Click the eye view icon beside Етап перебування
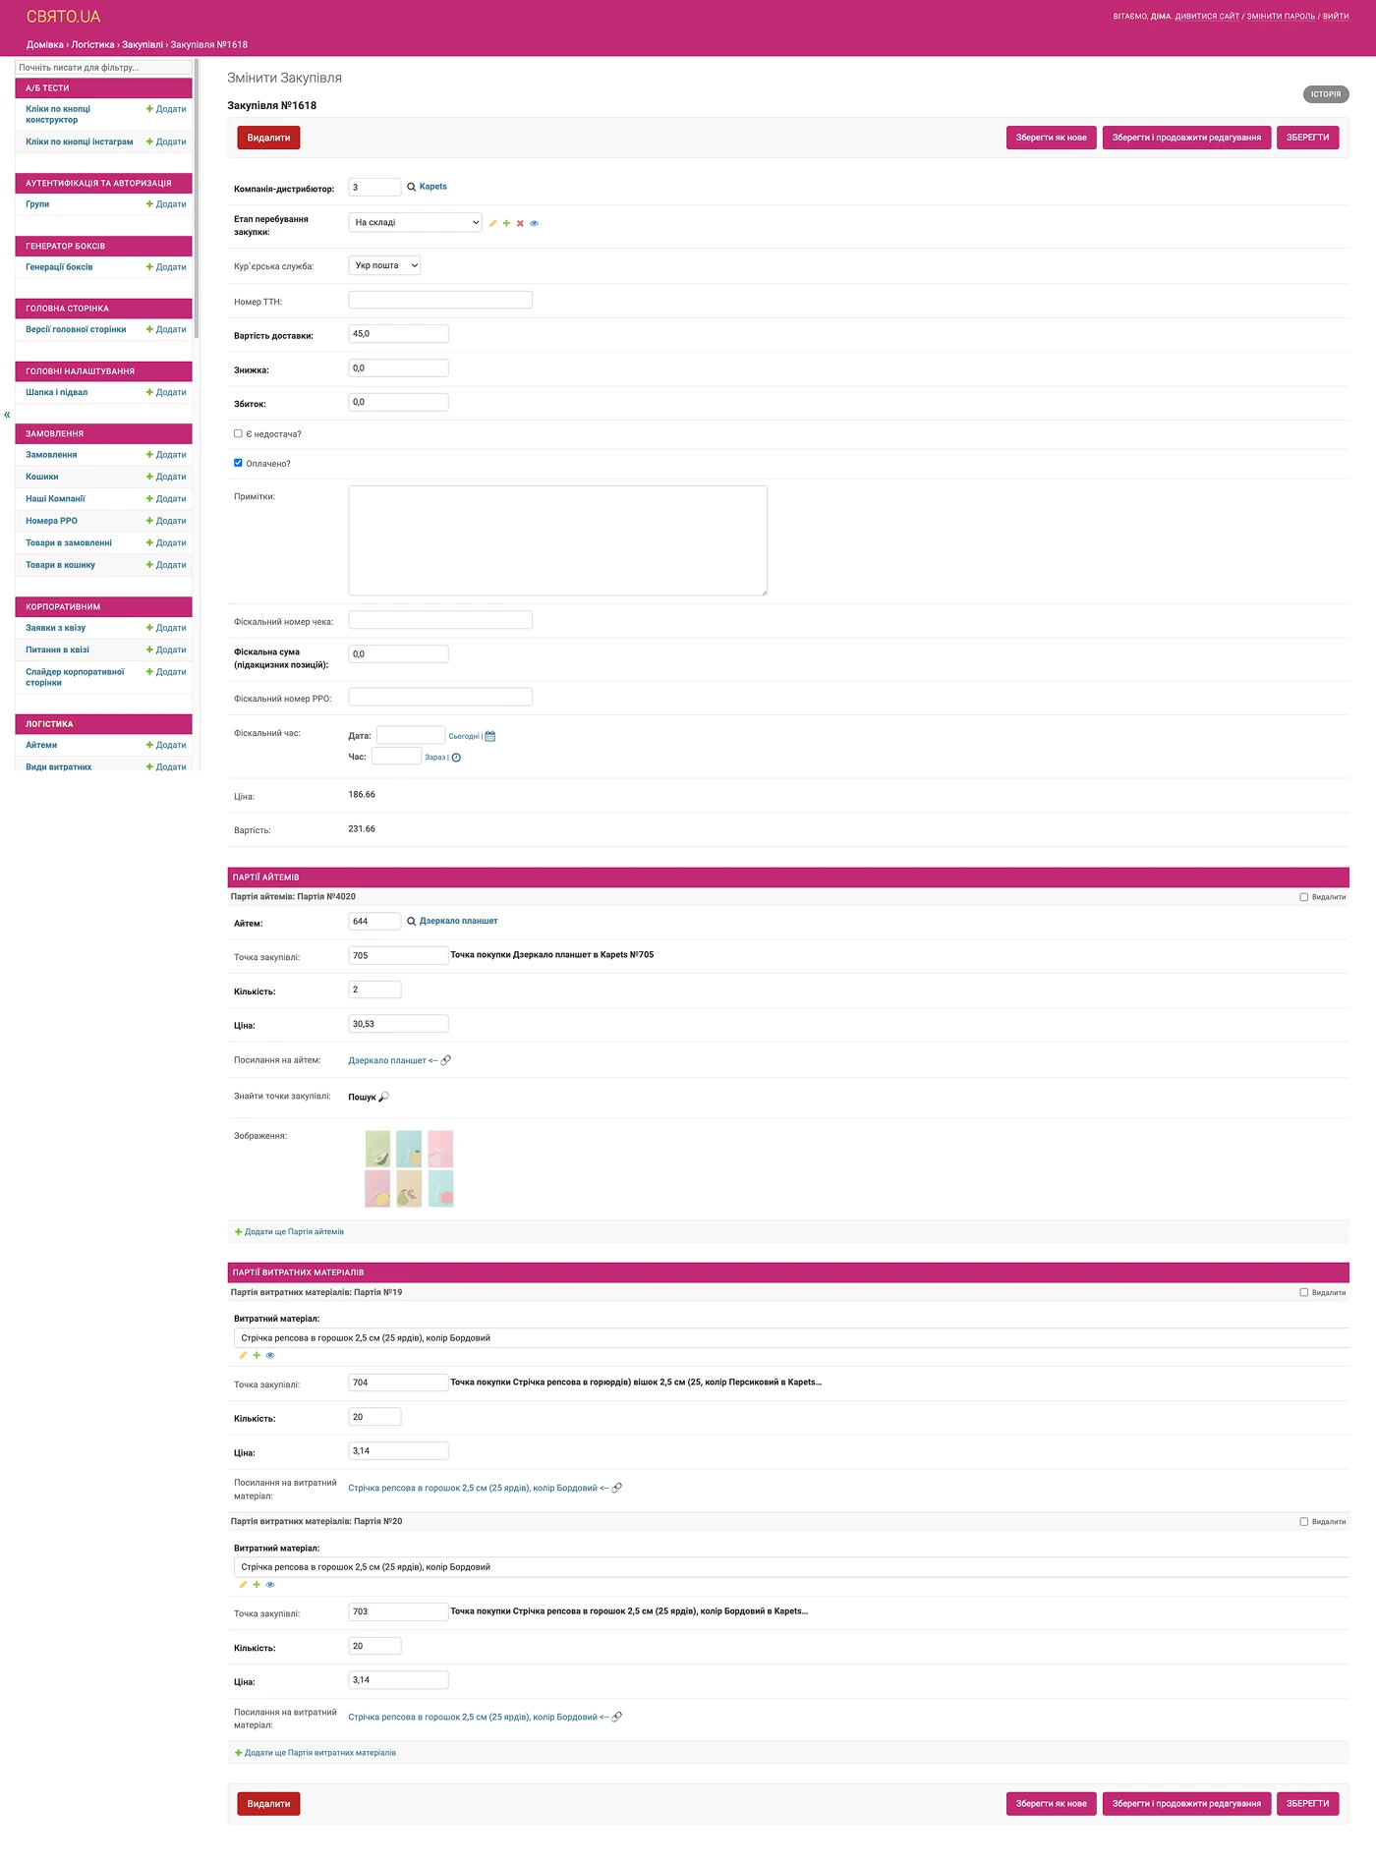 coord(535,224)
